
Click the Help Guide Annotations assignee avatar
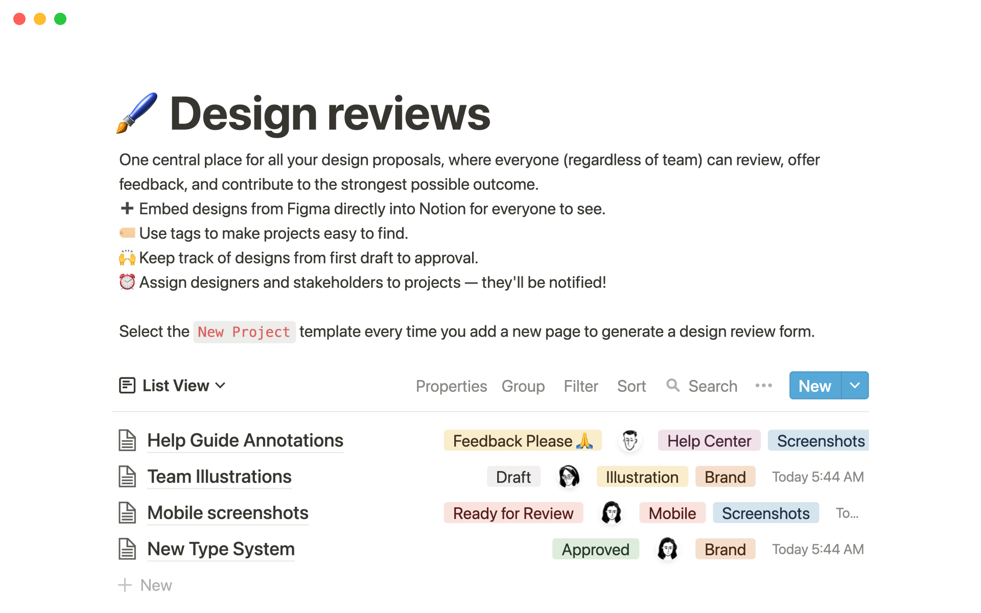[630, 440]
